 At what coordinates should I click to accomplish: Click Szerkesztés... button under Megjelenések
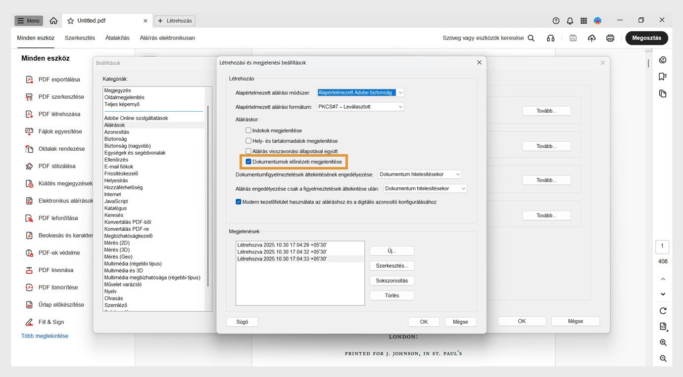(392, 266)
